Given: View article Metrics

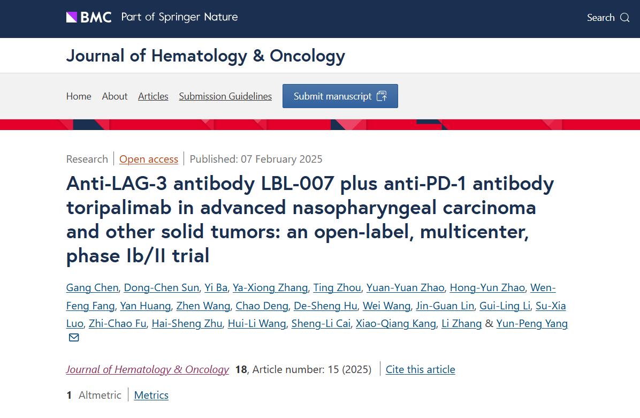Looking at the screenshot, I should point(151,395).
